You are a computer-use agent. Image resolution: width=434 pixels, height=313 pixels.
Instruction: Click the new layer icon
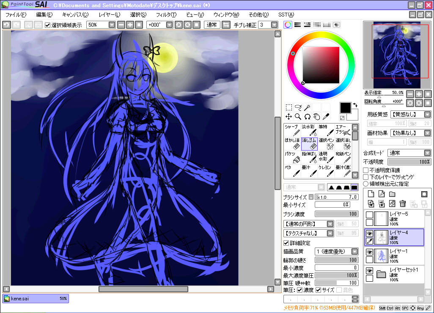click(371, 194)
